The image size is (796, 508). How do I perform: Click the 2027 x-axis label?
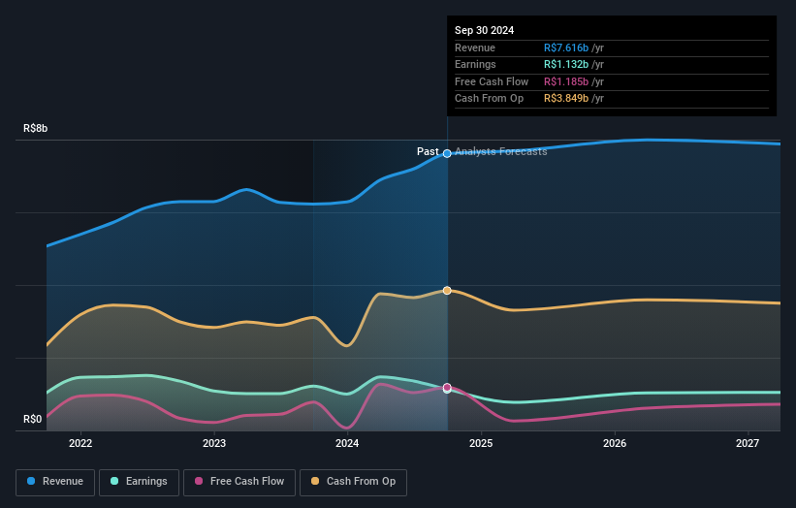[x=748, y=444]
